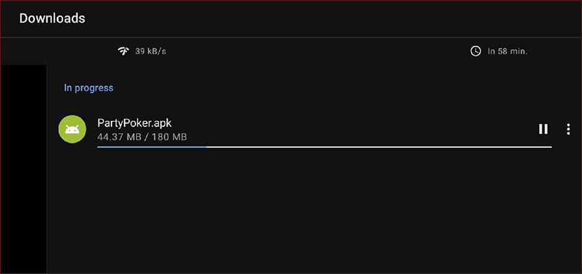Click the status strip between speed and time

tap(318, 51)
